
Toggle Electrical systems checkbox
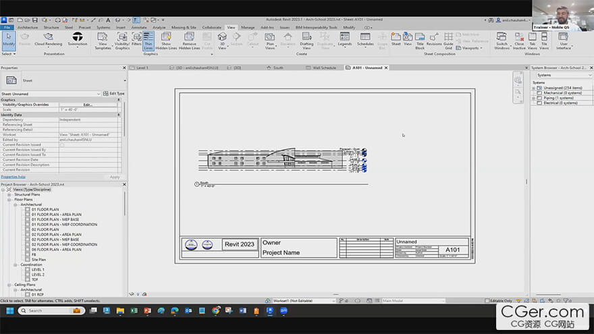539,103
